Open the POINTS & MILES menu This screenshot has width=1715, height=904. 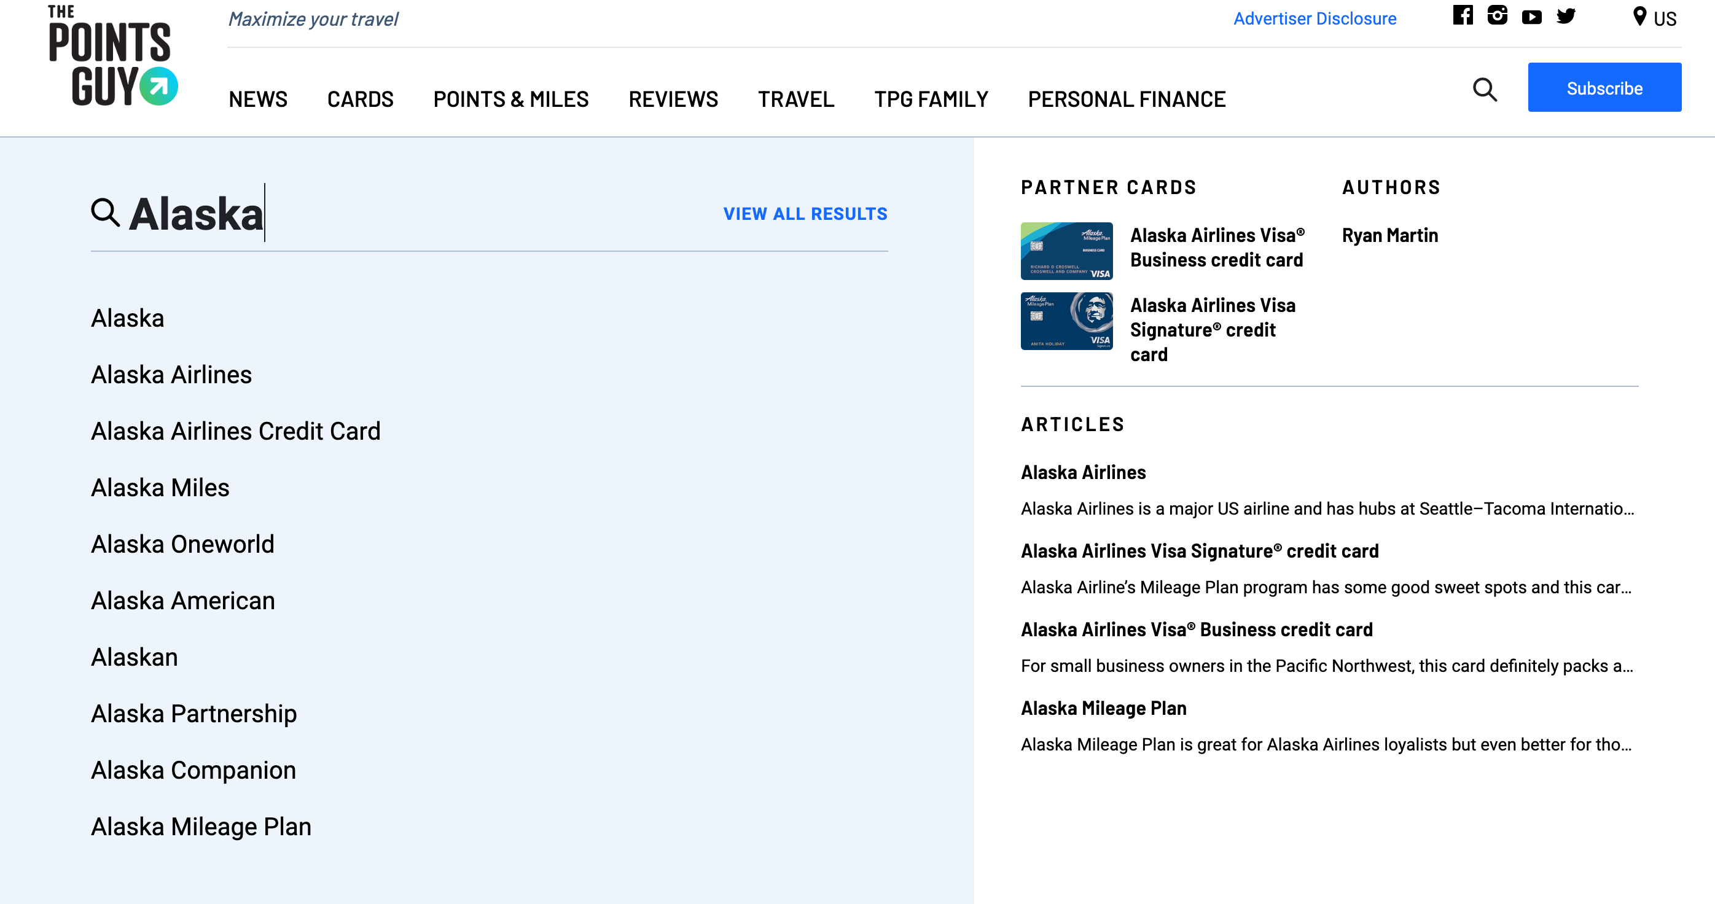click(x=510, y=99)
